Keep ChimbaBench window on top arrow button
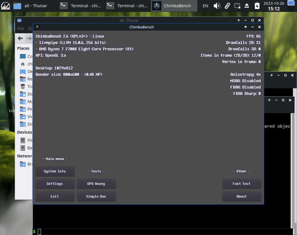Viewport: 297px width, 235px height. tap(246, 27)
